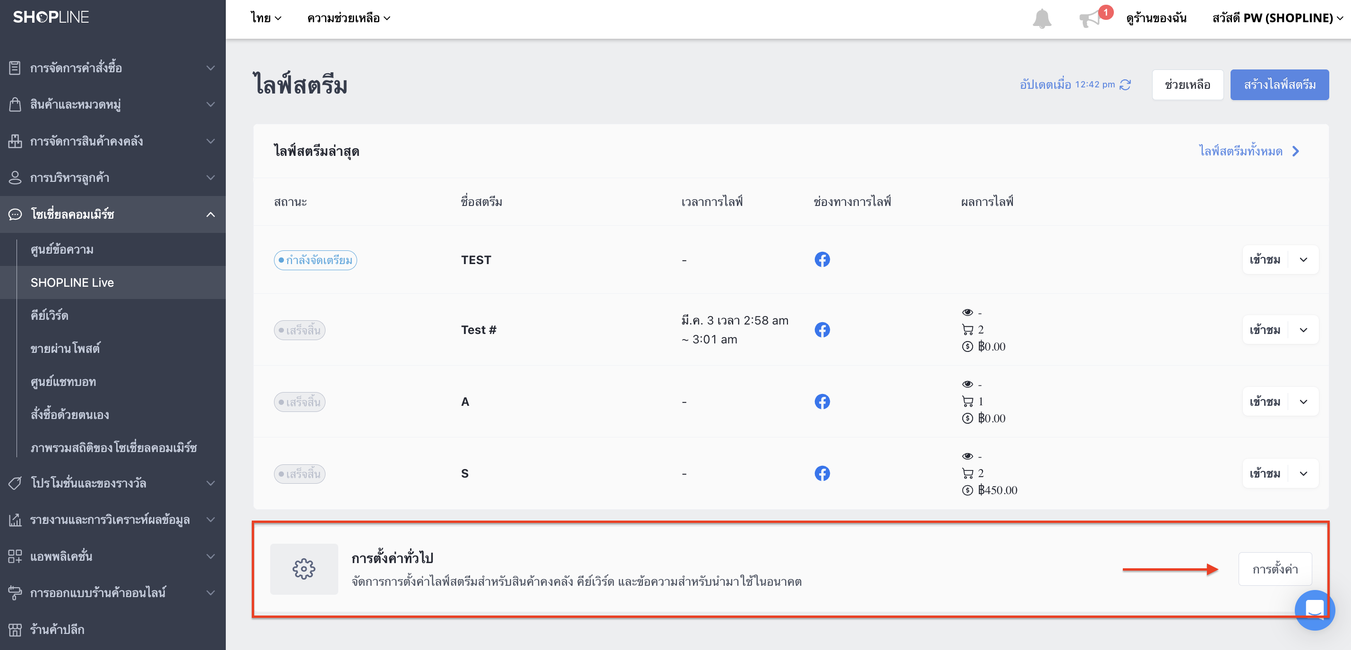Click the ช่วยเหลือ button
This screenshot has width=1351, height=650.
1188,85
